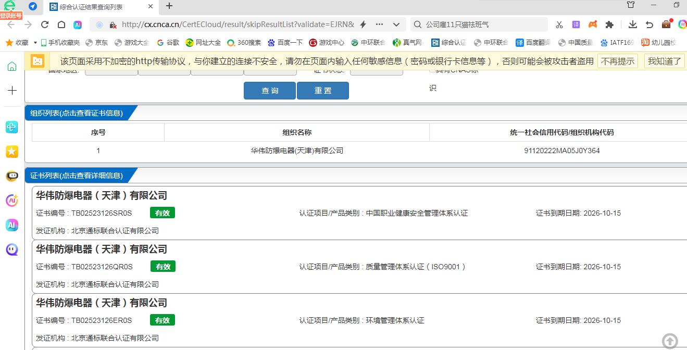The image size is (687, 350).
Task: Open the briefcase toolbox icon
Action: coord(666,24)
